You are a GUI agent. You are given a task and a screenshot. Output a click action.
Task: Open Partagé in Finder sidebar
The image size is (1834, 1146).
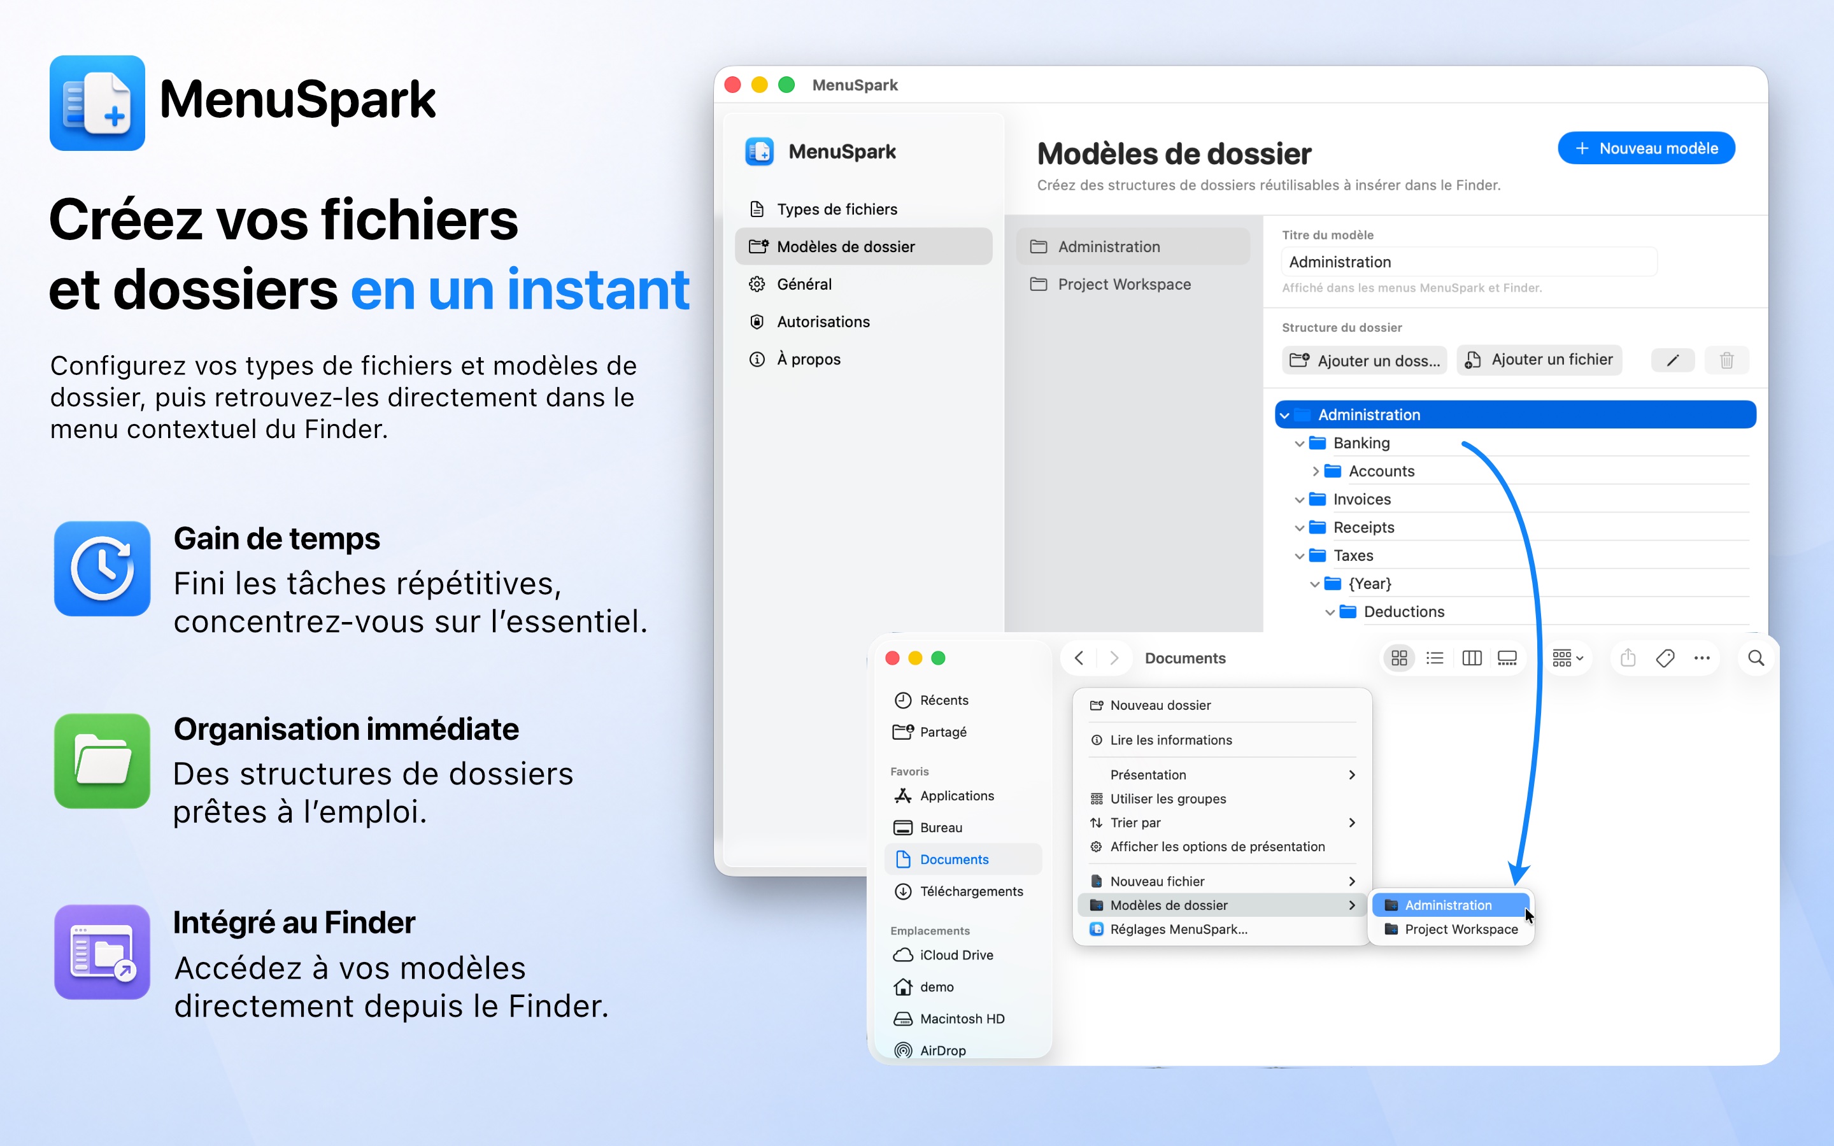pyautogui.click(x=963, y=732)
